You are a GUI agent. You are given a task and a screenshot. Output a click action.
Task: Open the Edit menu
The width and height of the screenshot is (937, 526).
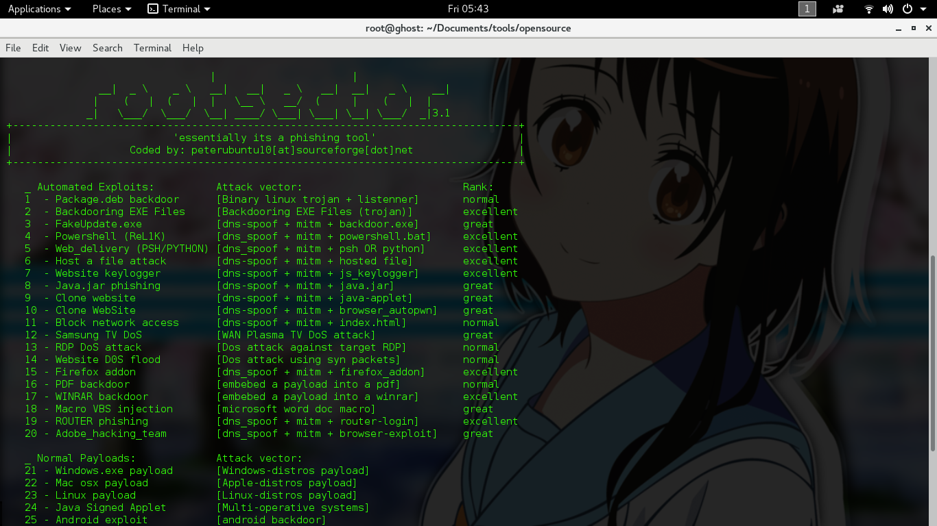pos(40,48)
